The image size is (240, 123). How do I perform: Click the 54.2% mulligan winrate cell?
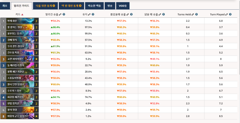click(x=55, y=21)
